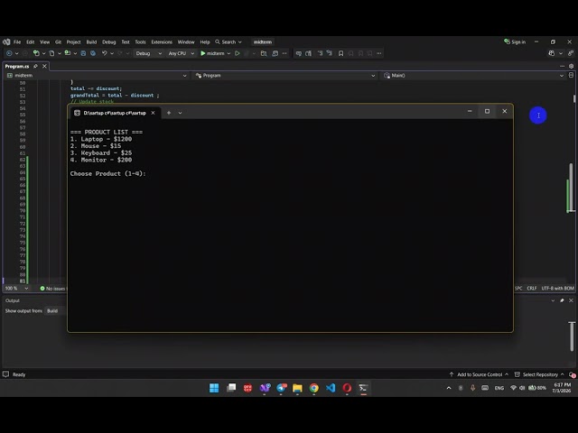
Task: Open File Explorer folder icon in taskbar
Action: 297,388
